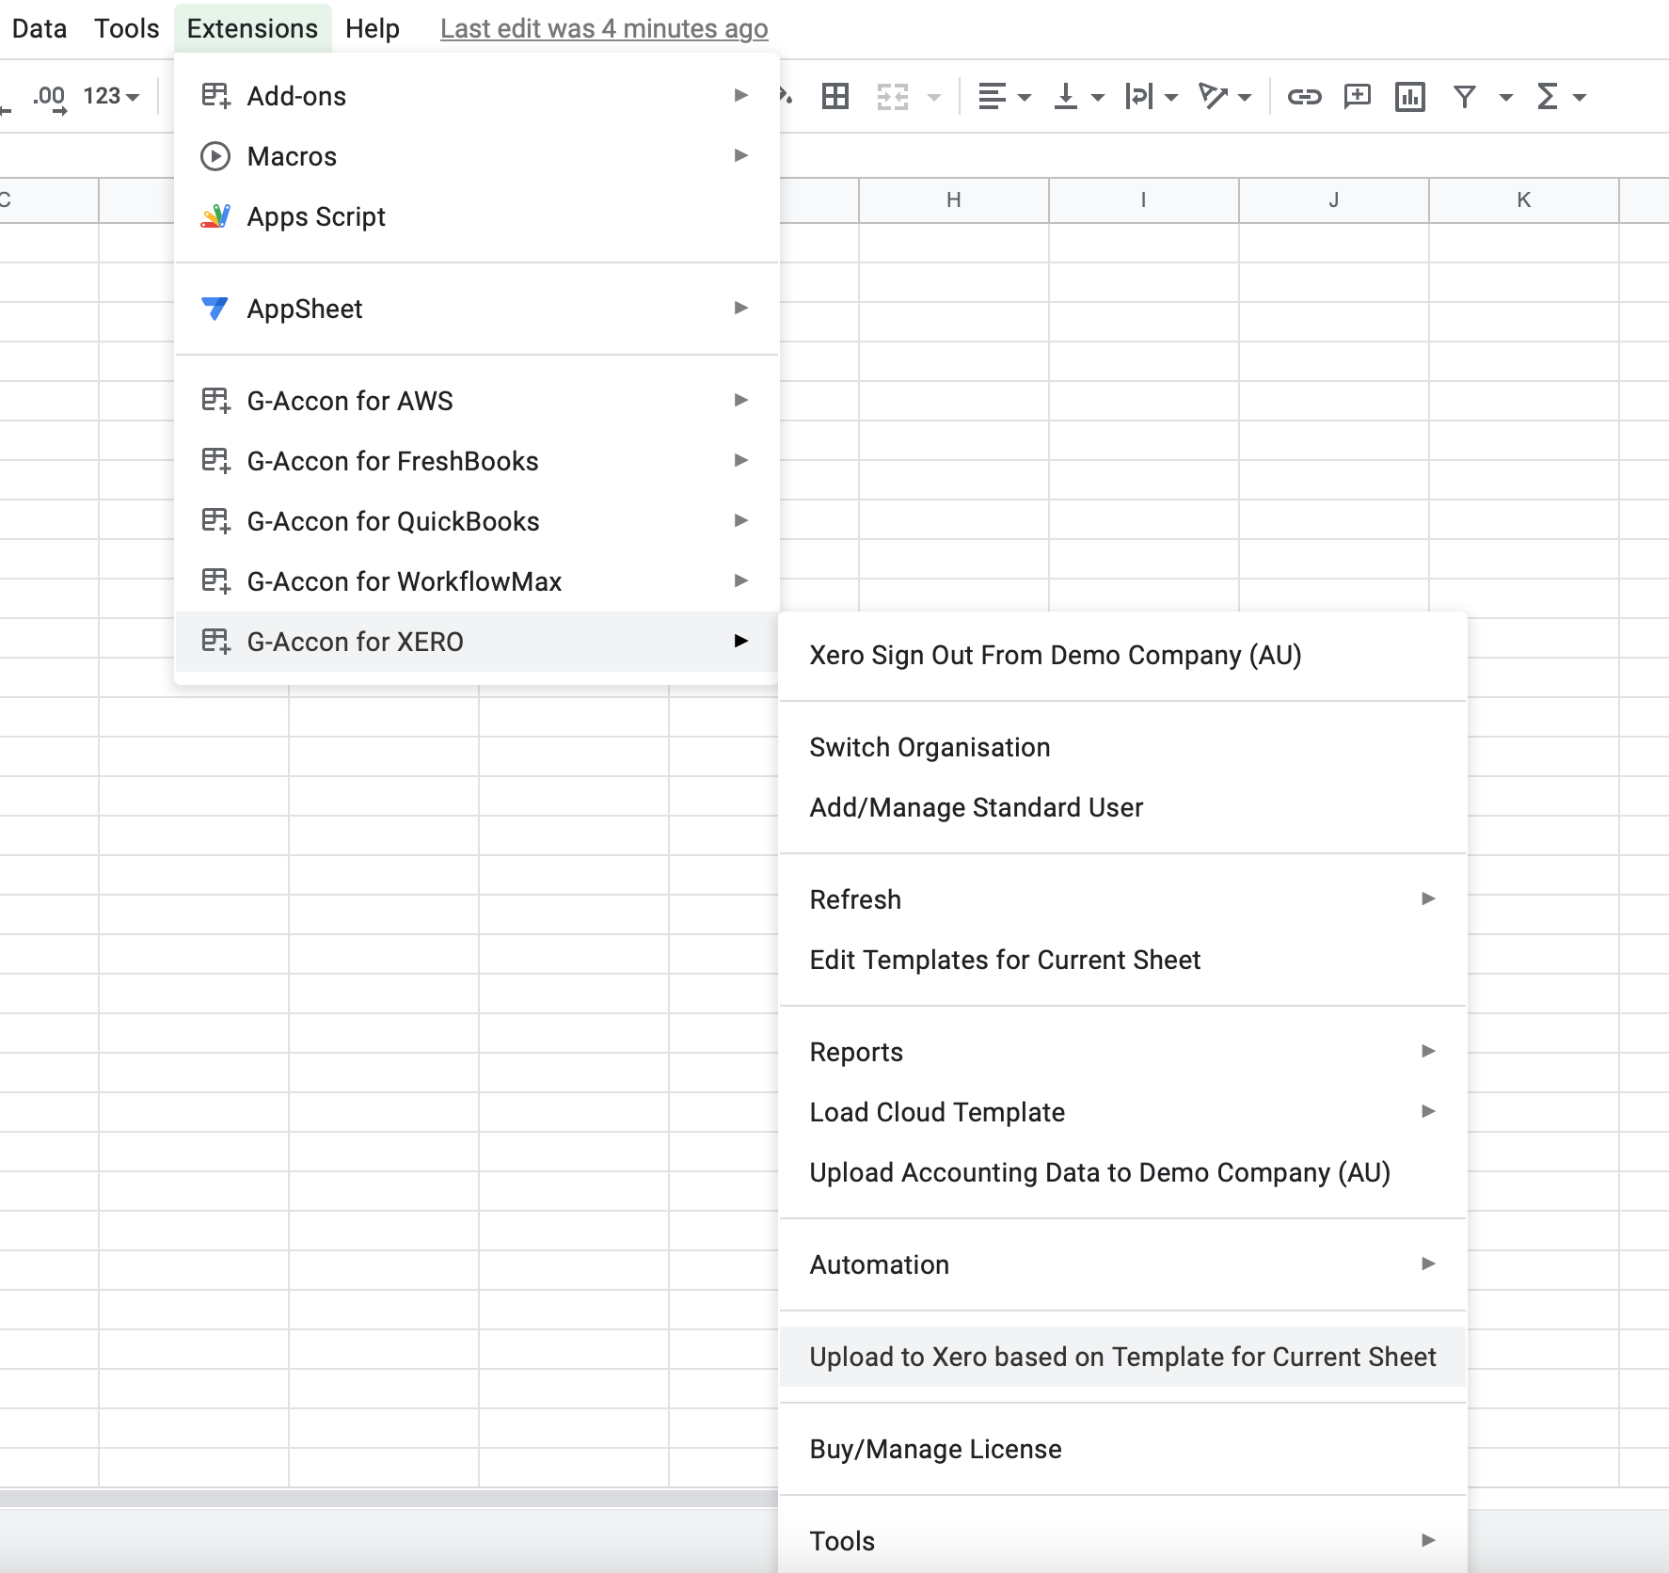Select G-Accon for XERO entry
The image size is (1669, 1573).
477,642
